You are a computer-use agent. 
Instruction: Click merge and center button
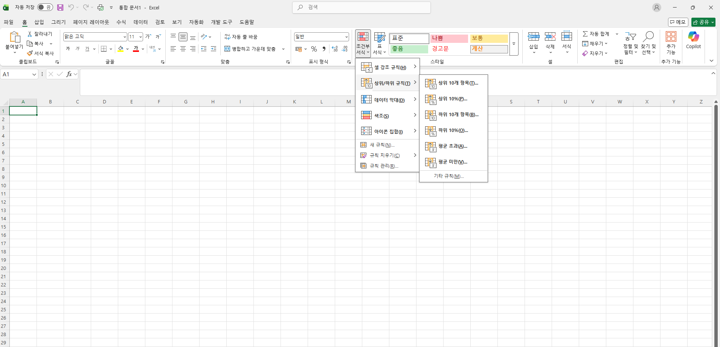pyautogui.click(x=250, y=49)
